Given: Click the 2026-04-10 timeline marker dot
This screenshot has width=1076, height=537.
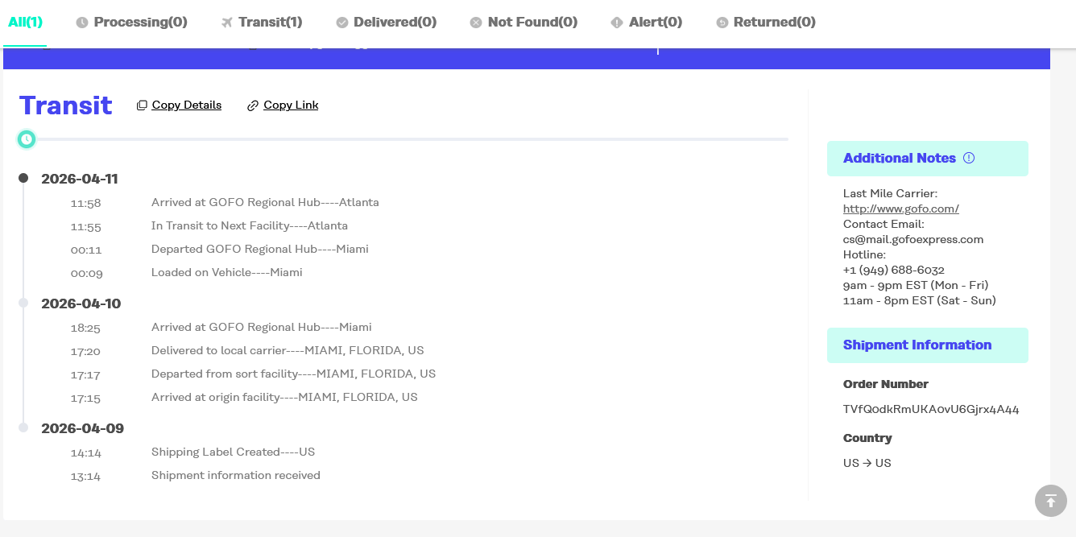Looking at the screenshot, I should [23, 303].
